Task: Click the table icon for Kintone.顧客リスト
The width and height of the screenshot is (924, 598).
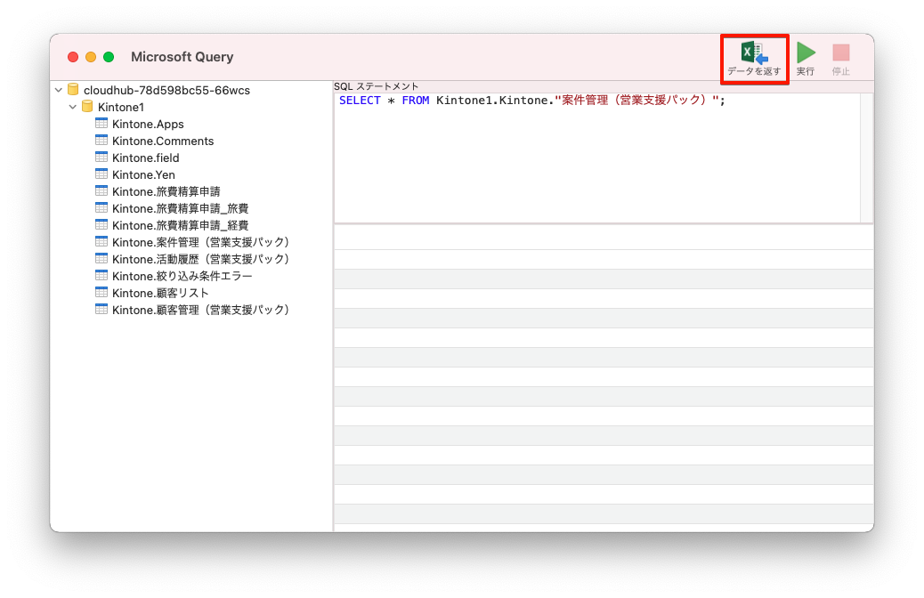Action: (x=101, y=293)
